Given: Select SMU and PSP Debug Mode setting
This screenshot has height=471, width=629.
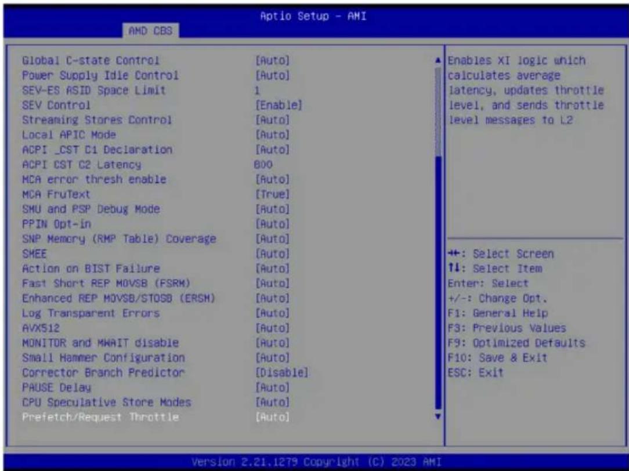Looking at the screenshot, I should [x=91, y=209].
